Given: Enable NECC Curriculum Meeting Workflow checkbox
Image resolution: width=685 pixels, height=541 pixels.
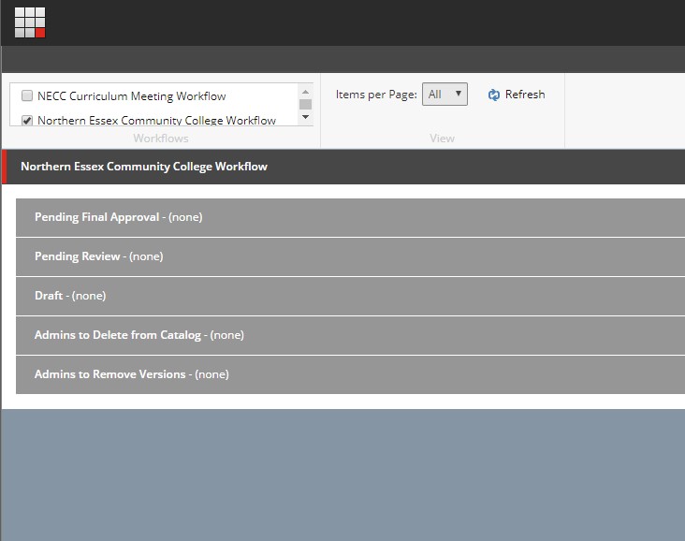Looking at the screenshot, I should [27, 95].
